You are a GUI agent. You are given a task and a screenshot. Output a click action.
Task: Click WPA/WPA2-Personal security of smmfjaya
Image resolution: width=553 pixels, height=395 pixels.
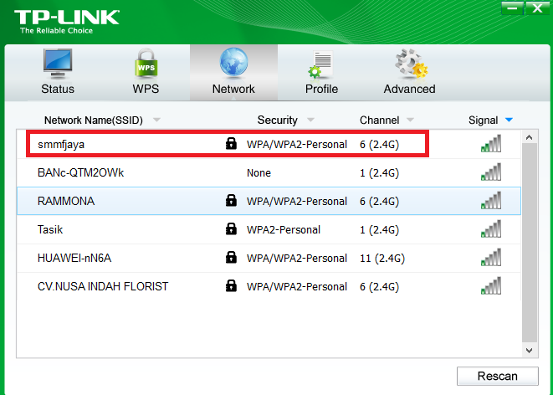297,144
